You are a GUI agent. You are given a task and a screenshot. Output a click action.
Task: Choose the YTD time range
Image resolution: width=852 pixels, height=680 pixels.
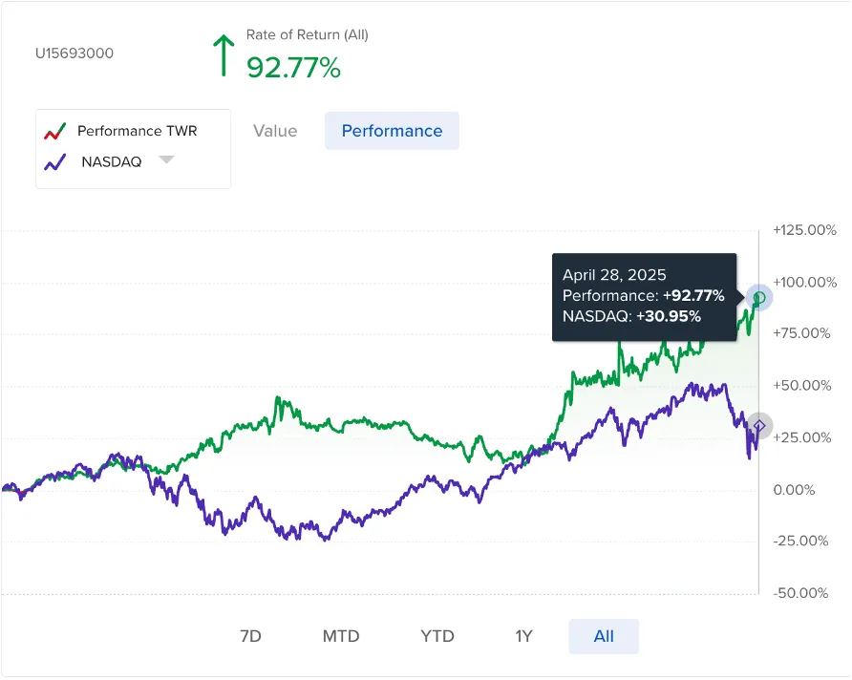[x=437, y=636]
